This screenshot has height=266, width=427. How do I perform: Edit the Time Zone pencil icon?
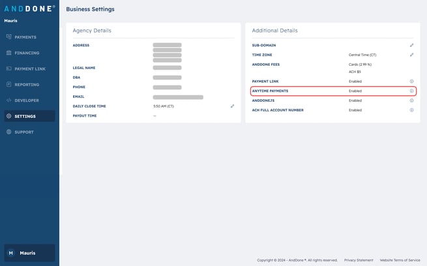pyautogui.click(x=411, y=55)
